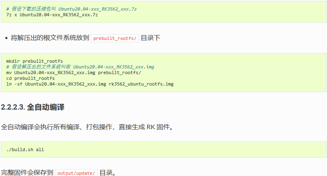Click the inline code prebuilt_rootfs/
This screenshot has height=176, width=327.
pos(115,38)
